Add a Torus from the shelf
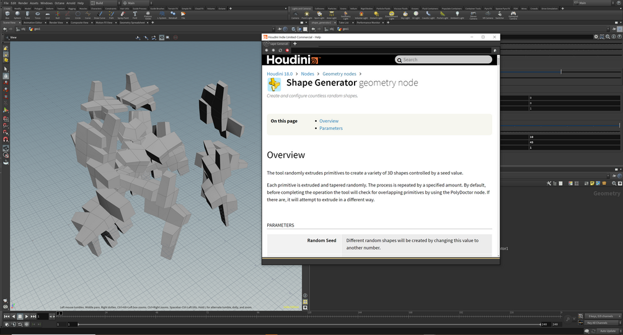This screenshot has width=623, height=335. coord(38,15)
